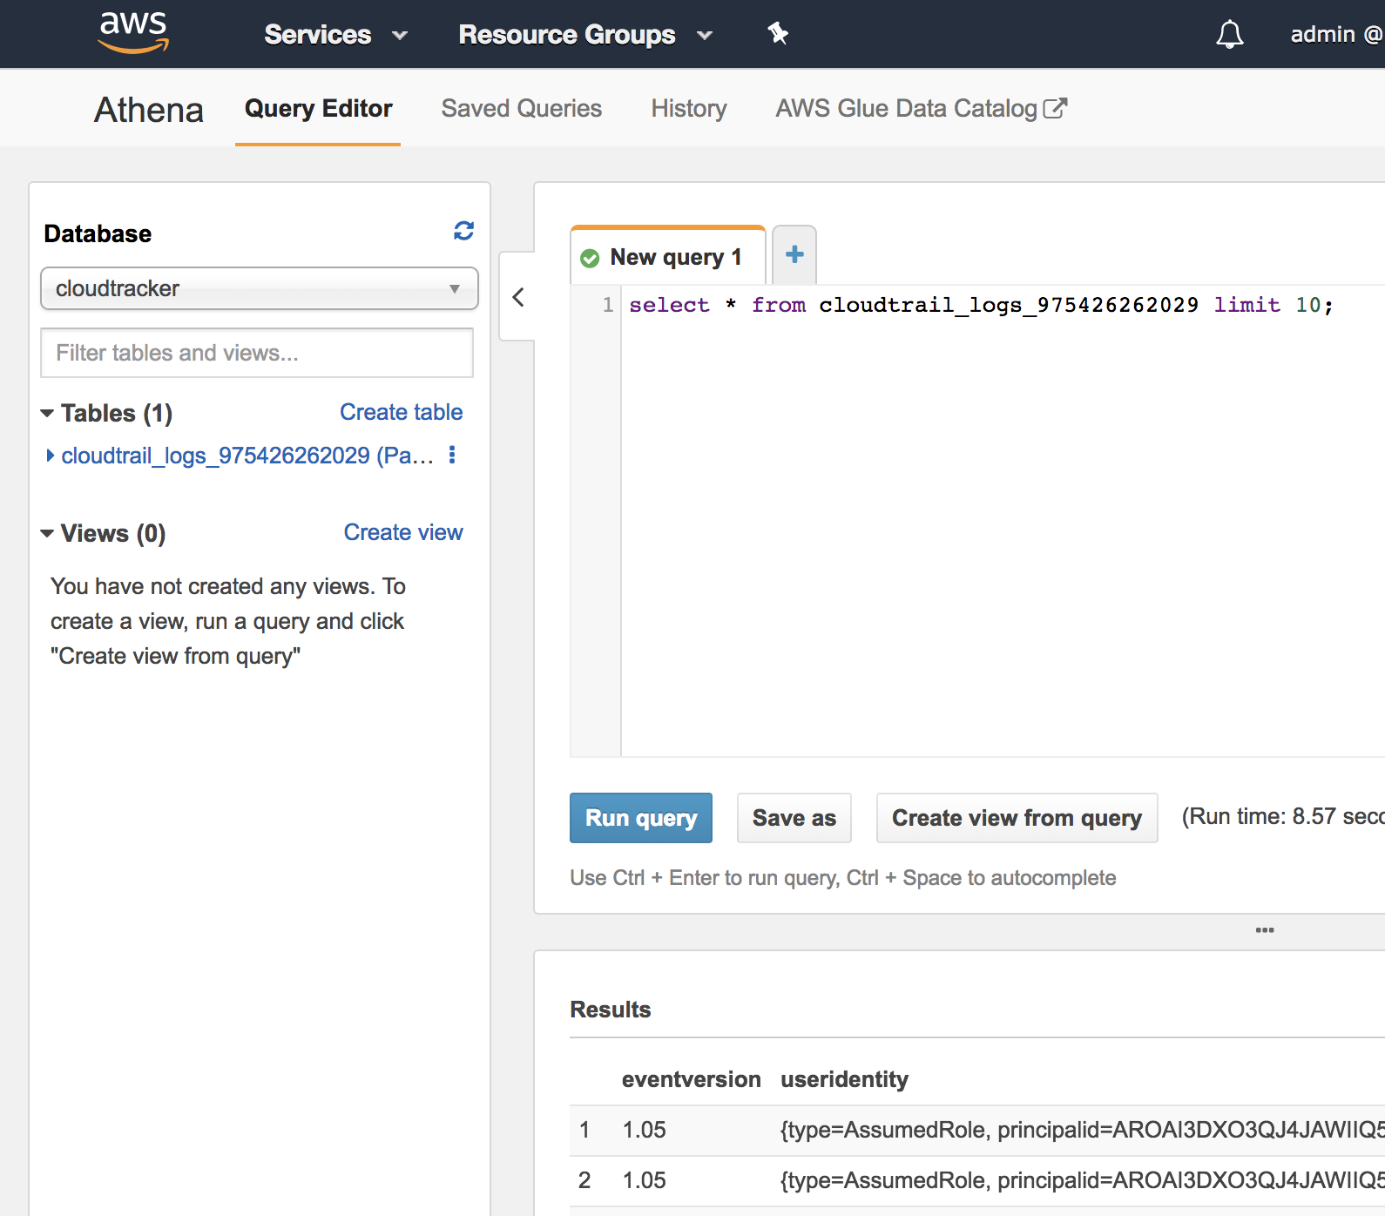The height and width of the screenshot is (1216, 1385).
Task: Open the notifications bell
Action: [1229, 34]
